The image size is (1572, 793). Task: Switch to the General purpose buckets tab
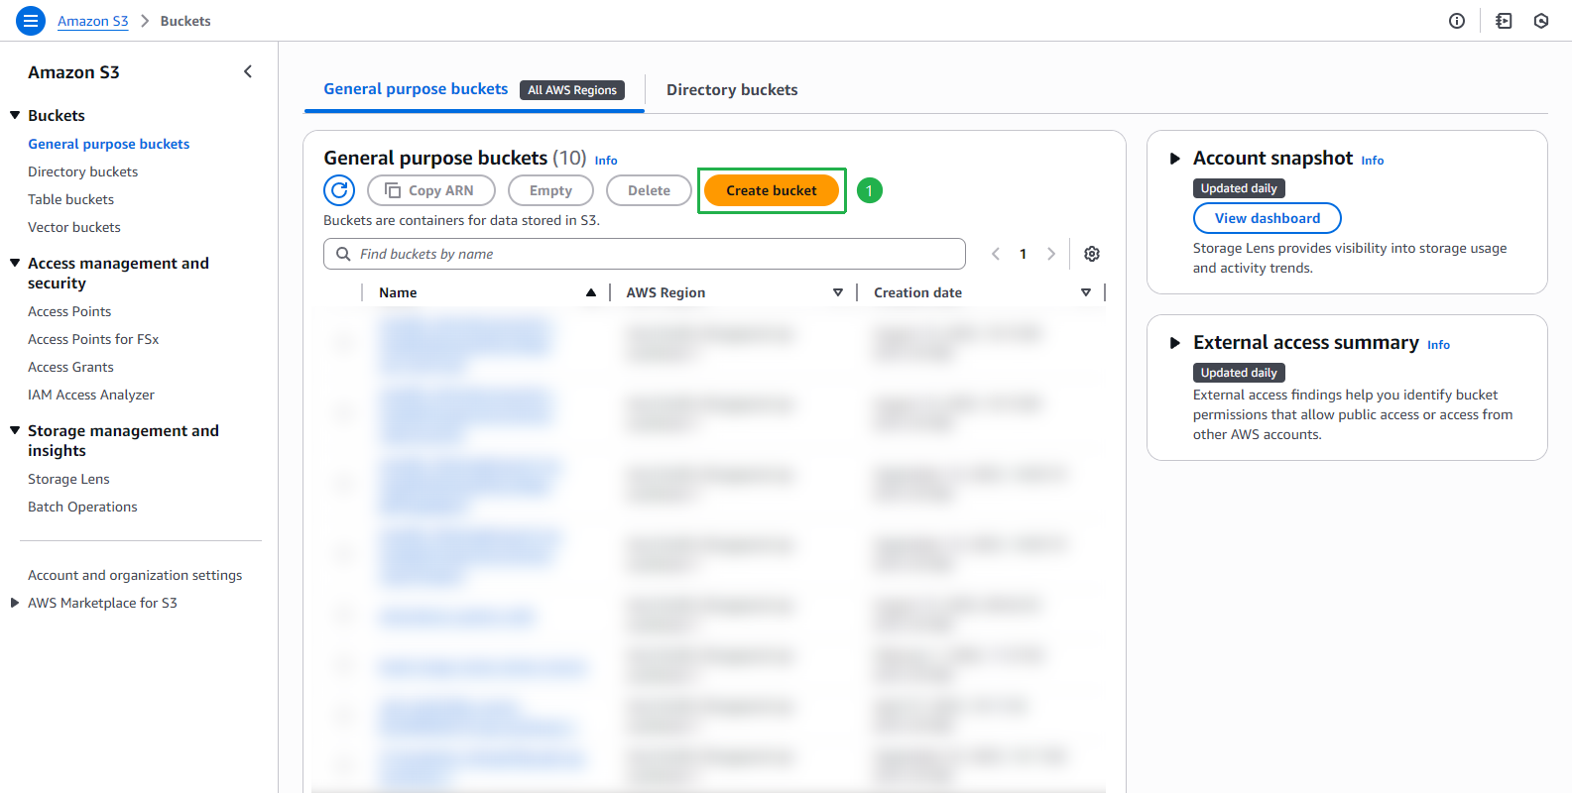tap(416, 89)
